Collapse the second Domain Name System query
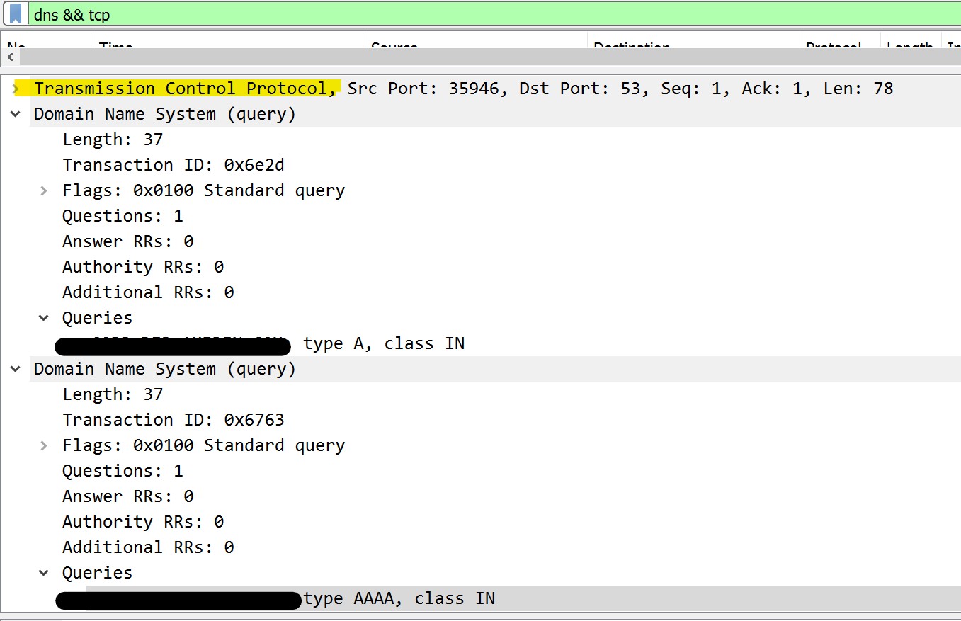This screenshot has width=961, height=621. coord(16,368)
